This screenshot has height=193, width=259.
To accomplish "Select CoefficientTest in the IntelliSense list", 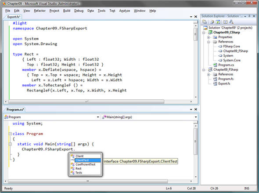I will 86,164.
